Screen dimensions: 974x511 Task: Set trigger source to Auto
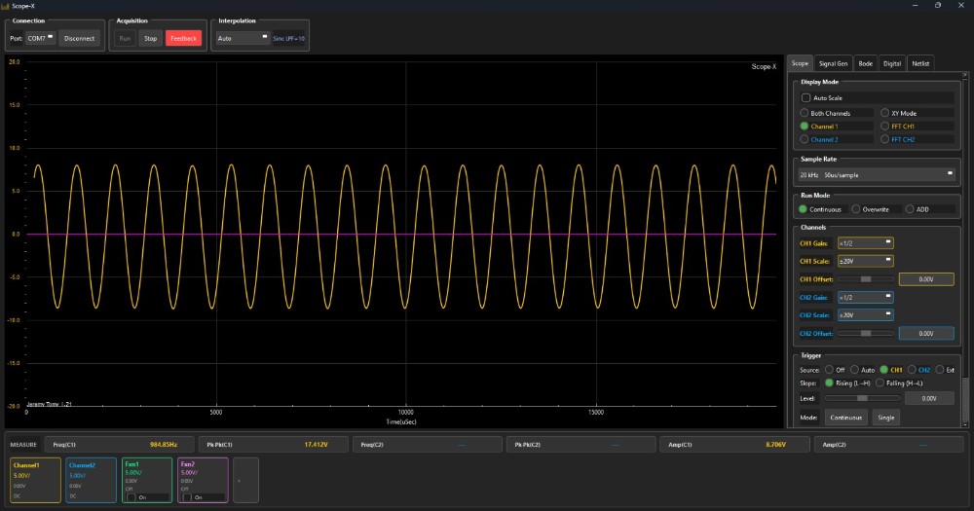pyautogui.click(x=854, y=370)
